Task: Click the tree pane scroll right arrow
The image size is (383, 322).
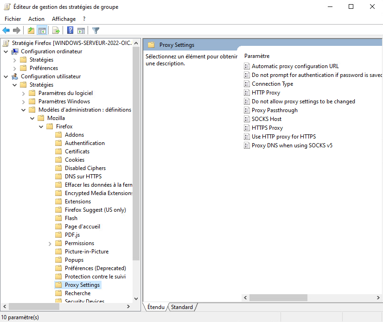Action: (x=128, y=306)
